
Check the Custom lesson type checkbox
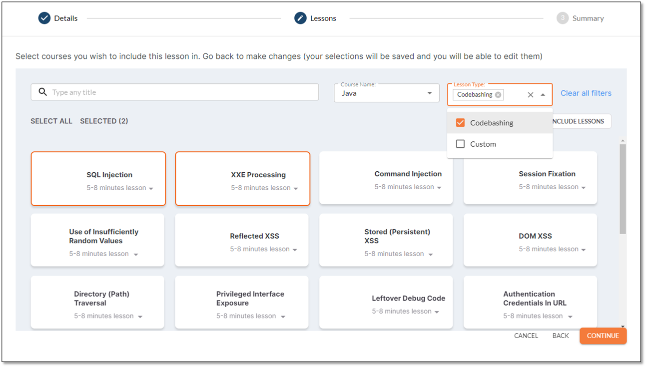pos(461,144)
